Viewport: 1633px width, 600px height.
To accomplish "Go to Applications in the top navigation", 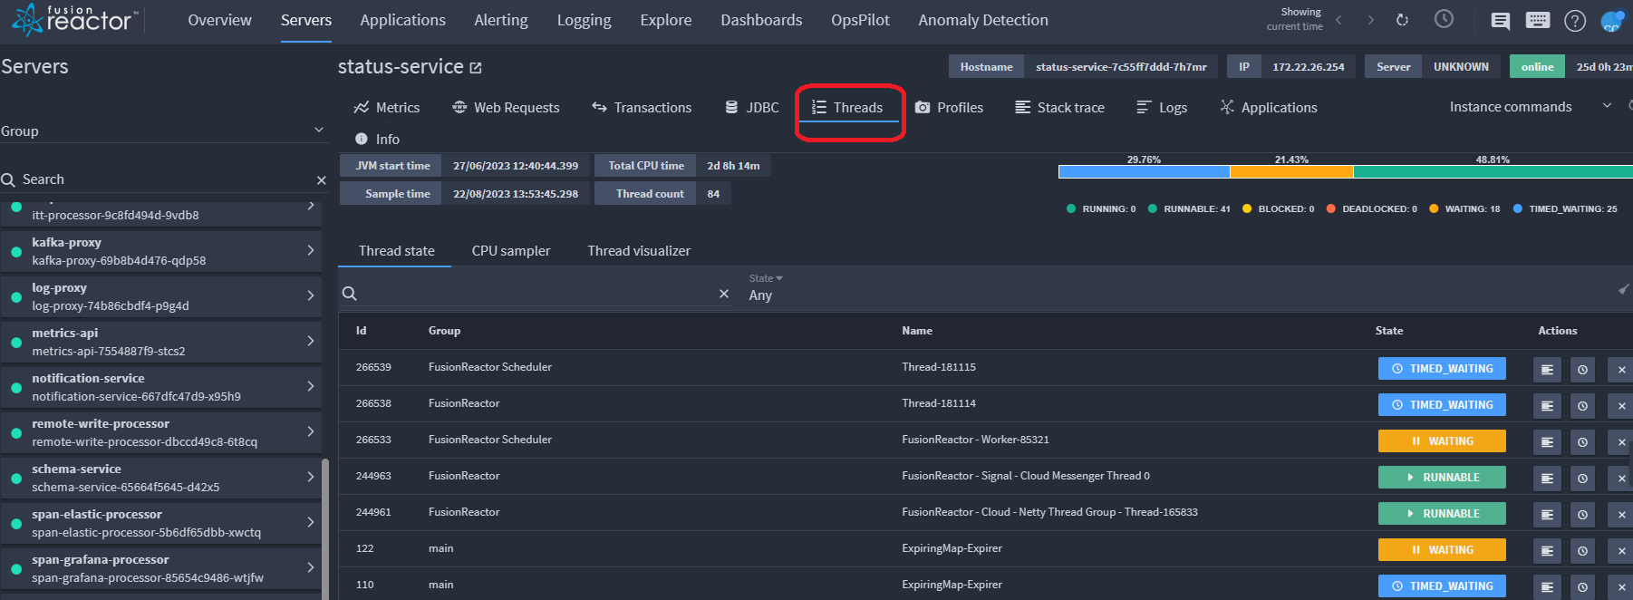I will coord(402,20).
